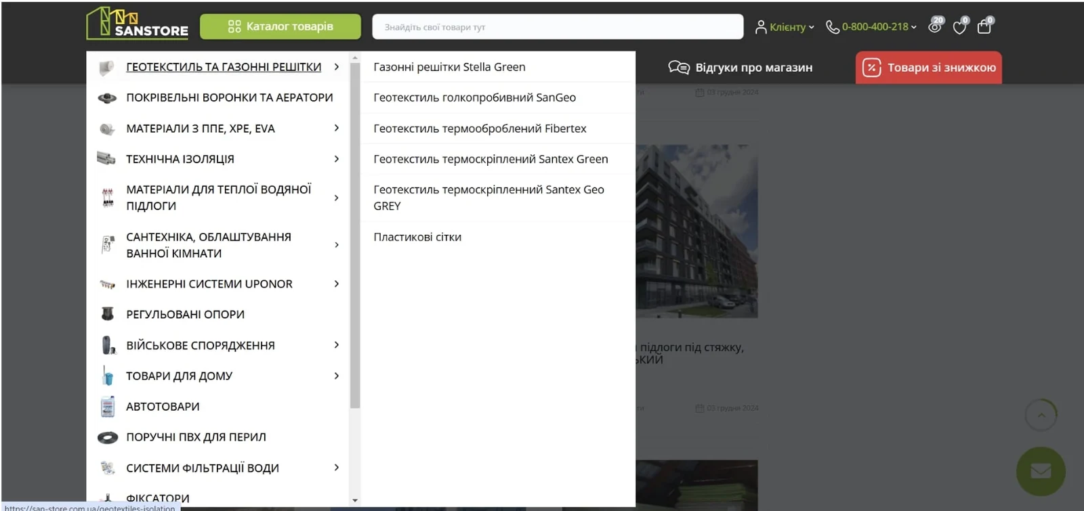Expand the phone number 0-800-400-218 dropdown
Image resolution: width=1084 pixels, height=511 pixels.
(x=871, y=27)
